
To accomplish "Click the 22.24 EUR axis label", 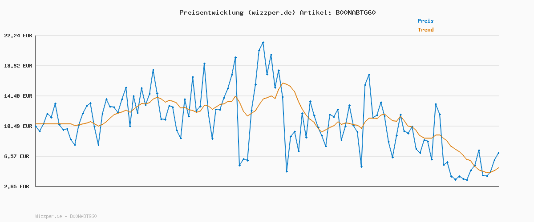I will [x=18, y=36].
